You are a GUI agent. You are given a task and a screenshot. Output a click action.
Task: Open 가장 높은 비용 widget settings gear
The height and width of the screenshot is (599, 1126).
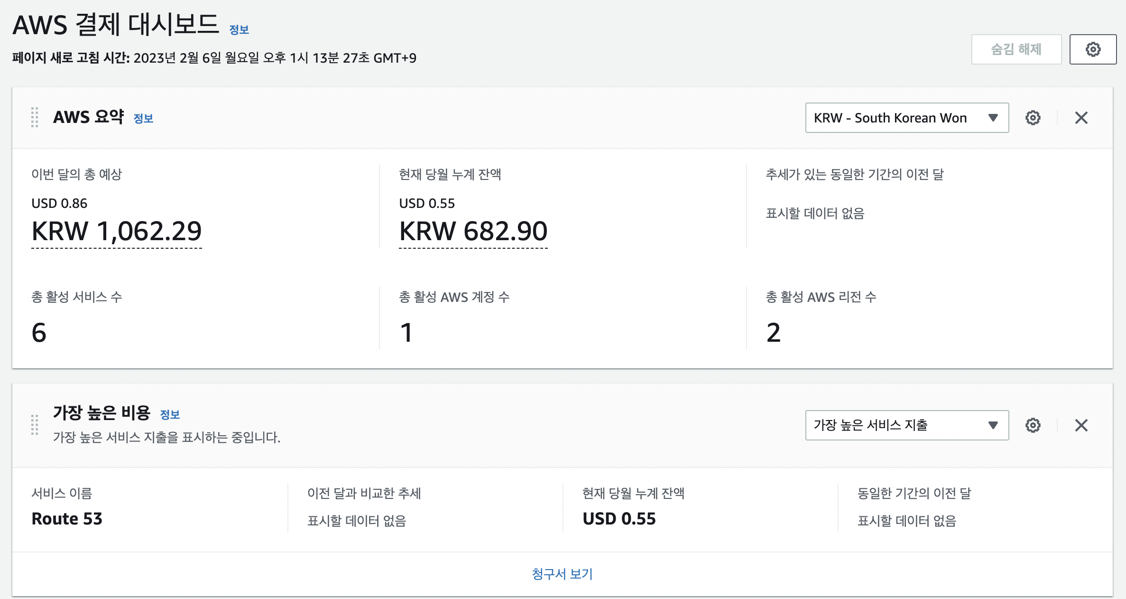[x=1033, y=425]
